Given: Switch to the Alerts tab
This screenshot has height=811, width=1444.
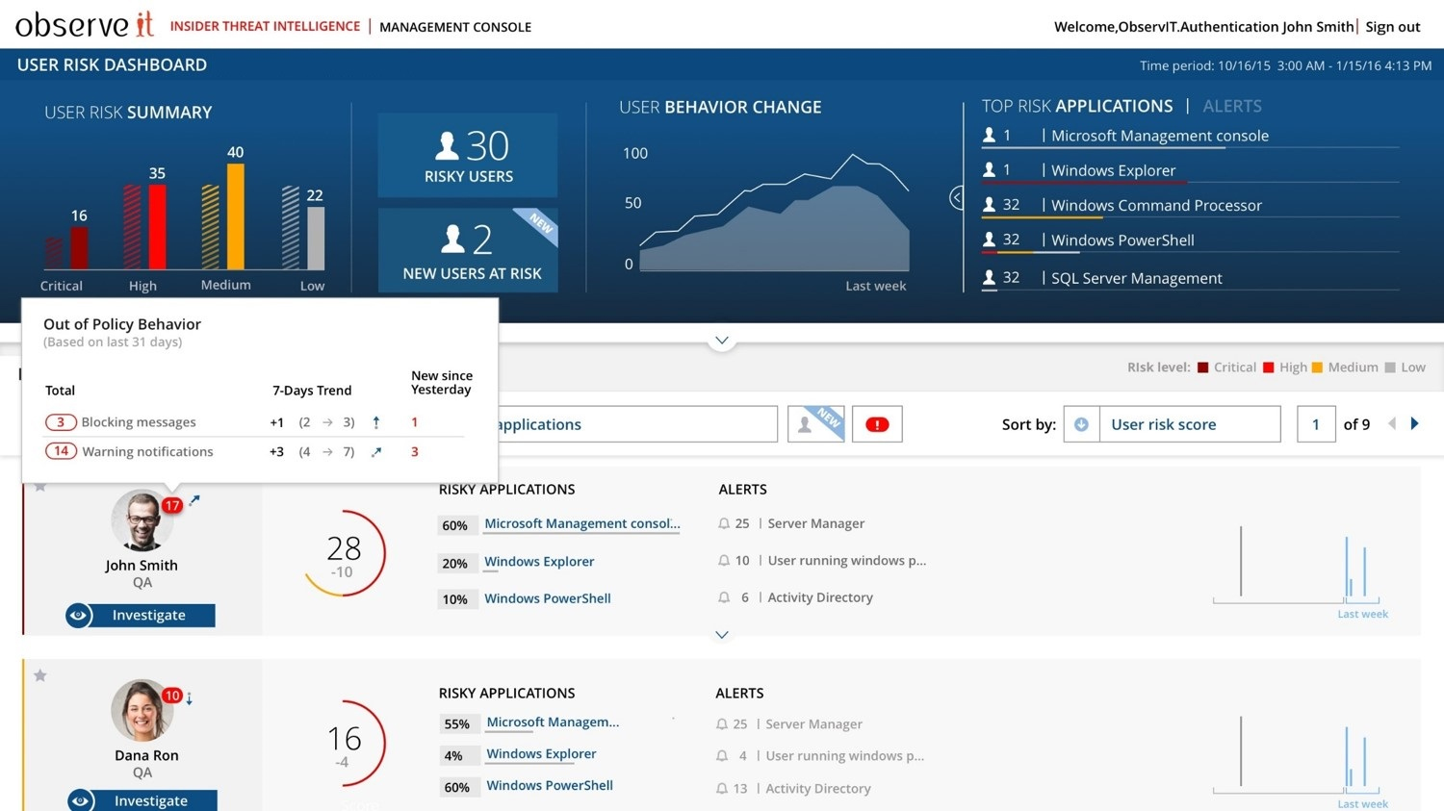Looking at the screenshot, I should (1231, 106).
